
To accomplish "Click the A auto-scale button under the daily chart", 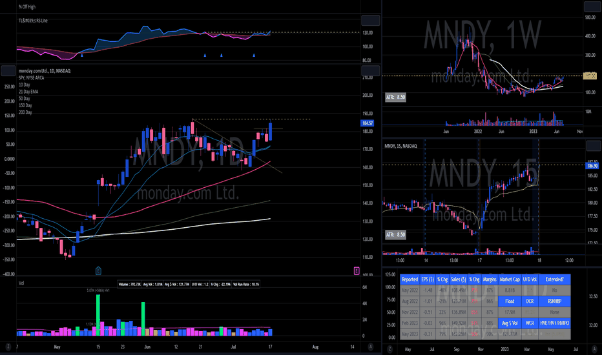I will coord(371,347).
